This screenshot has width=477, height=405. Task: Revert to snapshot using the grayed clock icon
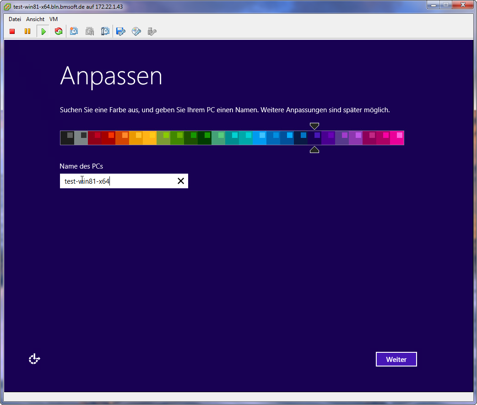[89, 31]
